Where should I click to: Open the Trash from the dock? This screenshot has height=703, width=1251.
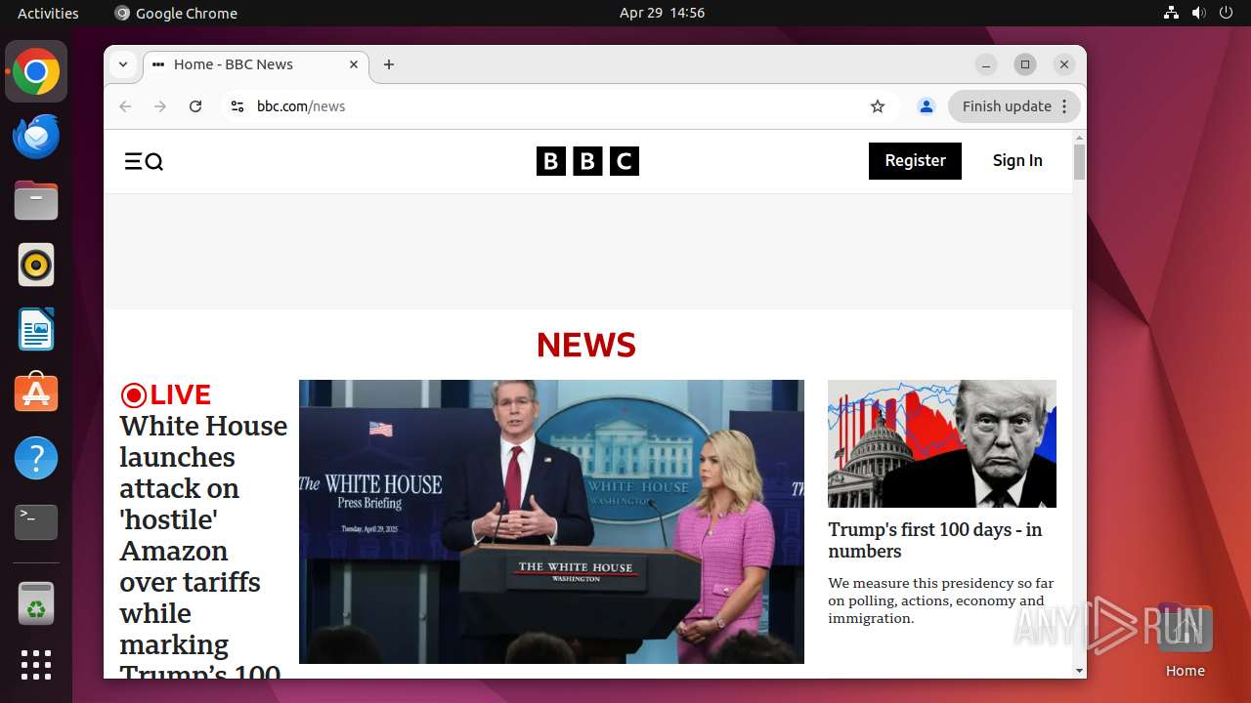36,603
